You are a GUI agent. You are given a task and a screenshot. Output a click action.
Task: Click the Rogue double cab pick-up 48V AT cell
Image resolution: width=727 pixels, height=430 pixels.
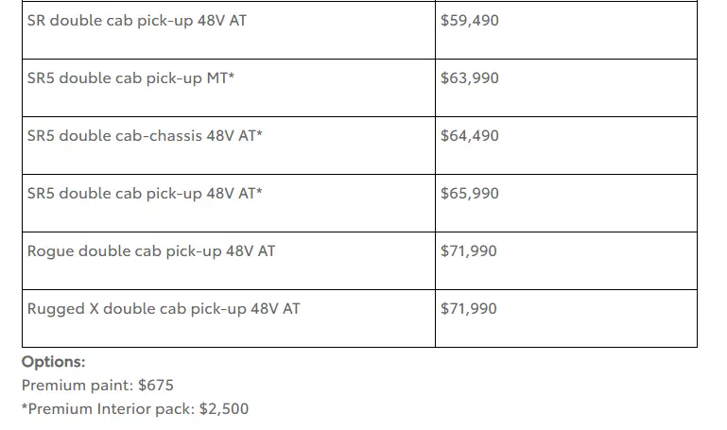151,251
